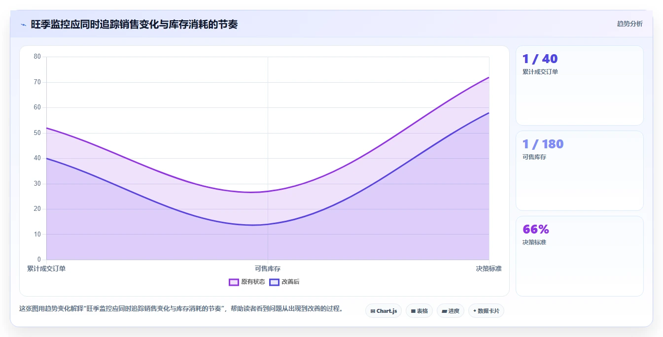The width and height of the screenshot is (663, 337).
Task: Open the 决策标准 66% card
Action: coord(580,256)
